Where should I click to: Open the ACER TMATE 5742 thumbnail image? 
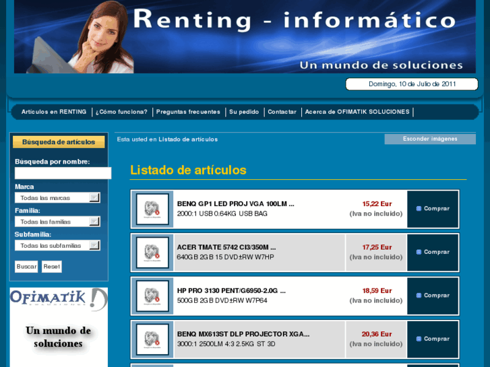point(152,253)
